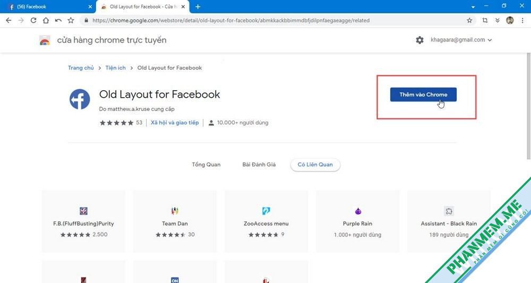Screen dimensions: 531x283
Task: Click the F.B.(FluffBusting)Purity extension icon
Action: pyautogui.click(x=84, y=211)
